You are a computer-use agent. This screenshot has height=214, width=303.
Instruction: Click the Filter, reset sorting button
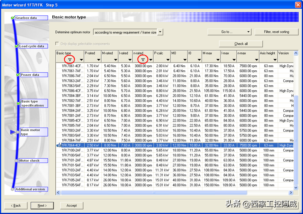[x=276, y=32]
